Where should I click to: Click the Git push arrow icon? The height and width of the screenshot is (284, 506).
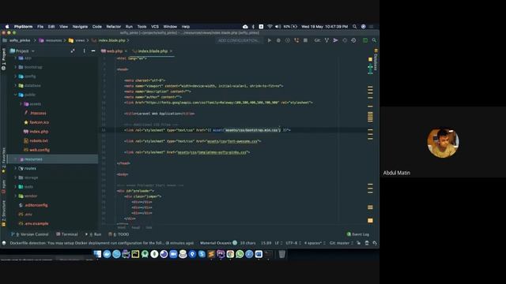coord(335,40)
